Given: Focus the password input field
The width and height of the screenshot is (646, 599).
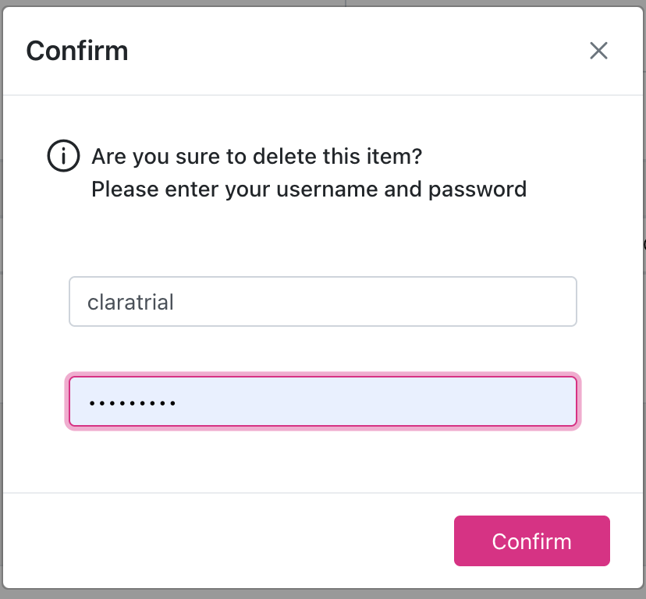Looking at the screenshot, I should click(x=322, y=402).
